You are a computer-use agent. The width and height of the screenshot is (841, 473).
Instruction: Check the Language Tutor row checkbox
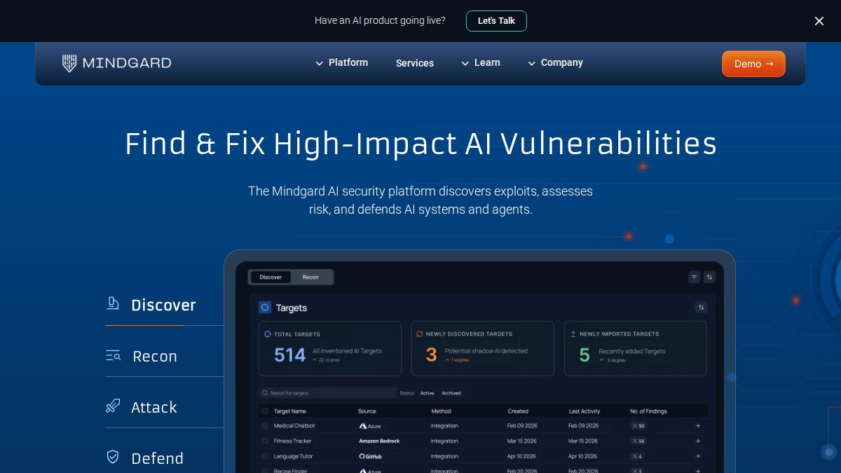click(265, 456)
